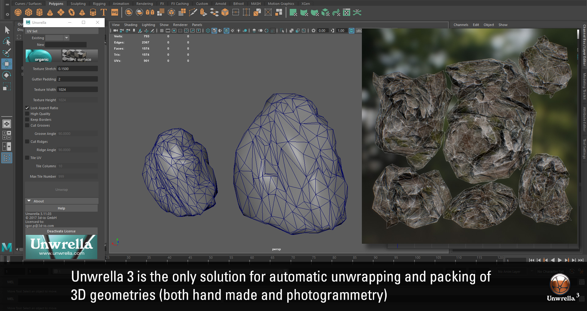The width and height of the screenshot is (587, 311).
Task: Choose the Select tool arrow in toolbox
Action: pyautogui.click(x=7, y=30)
